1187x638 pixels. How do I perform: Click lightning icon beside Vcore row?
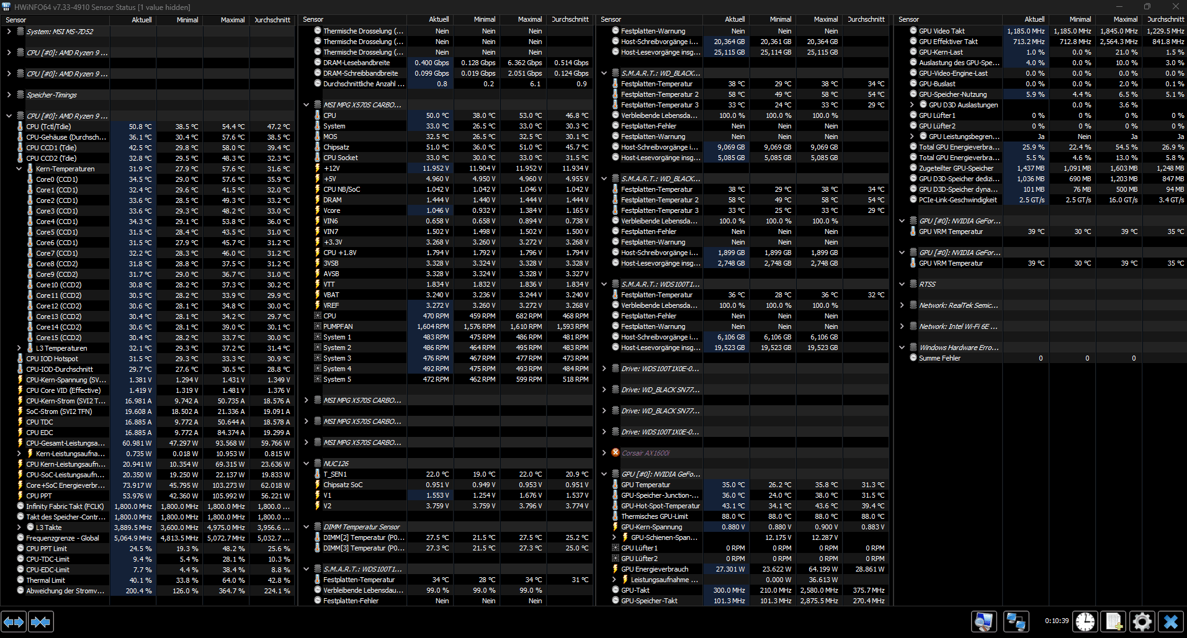318,210
